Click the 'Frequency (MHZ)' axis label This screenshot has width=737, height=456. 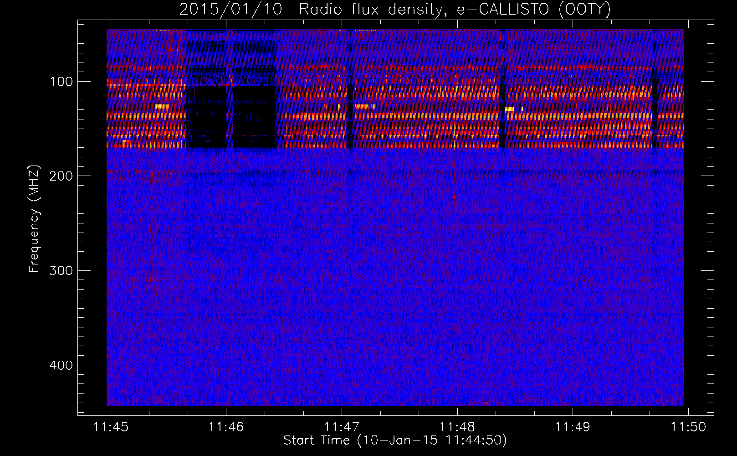tap(34, 219)
